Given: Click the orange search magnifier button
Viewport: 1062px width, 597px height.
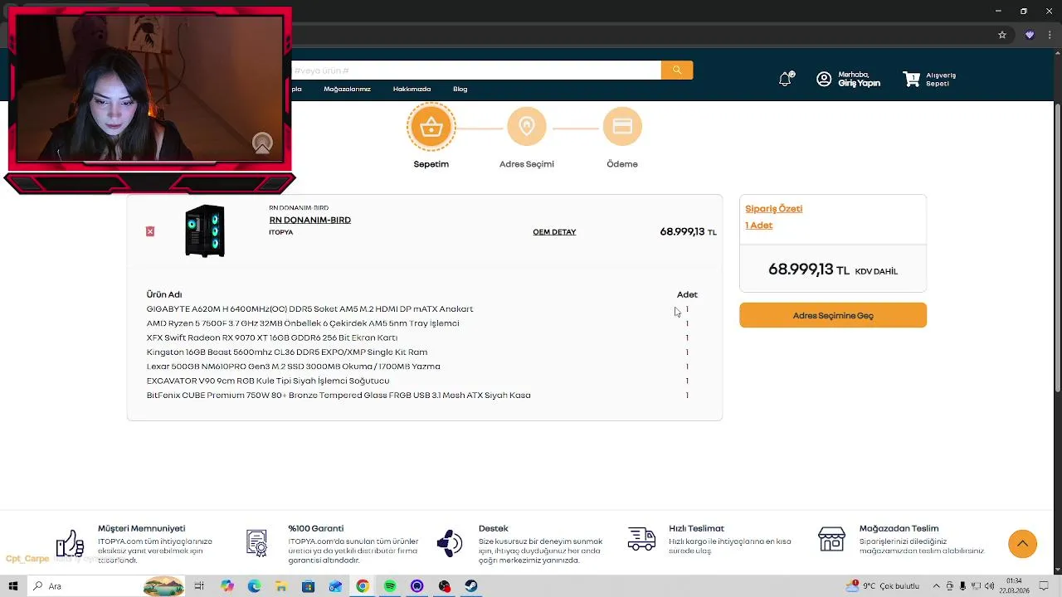Looking at the screenshot, I should [x=677, y=70].
